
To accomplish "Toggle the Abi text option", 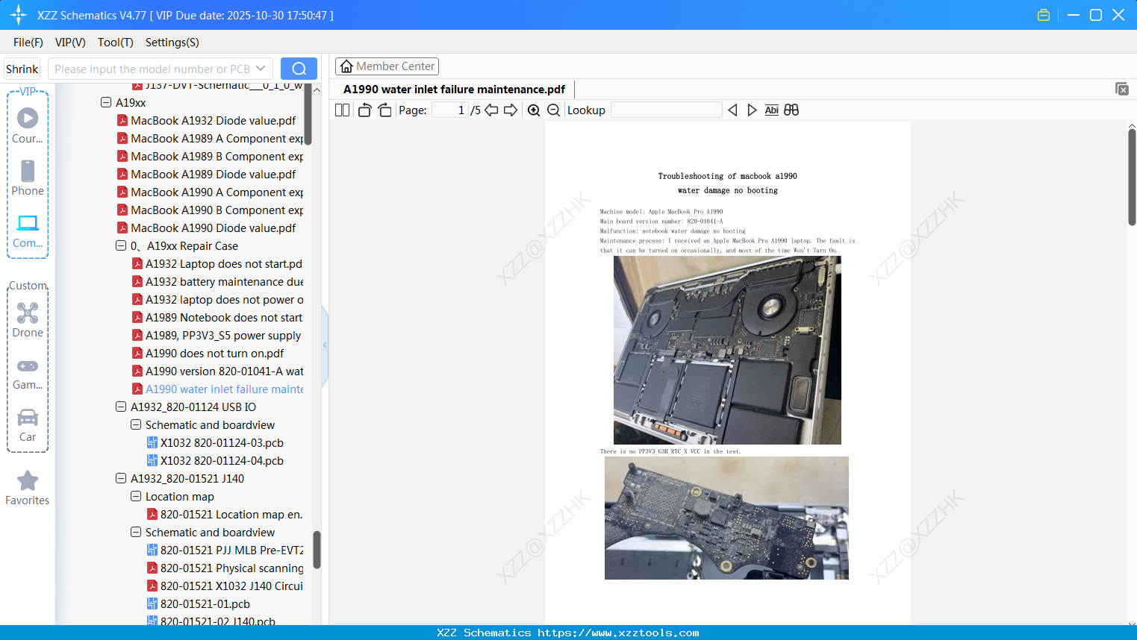I will 772,110.
